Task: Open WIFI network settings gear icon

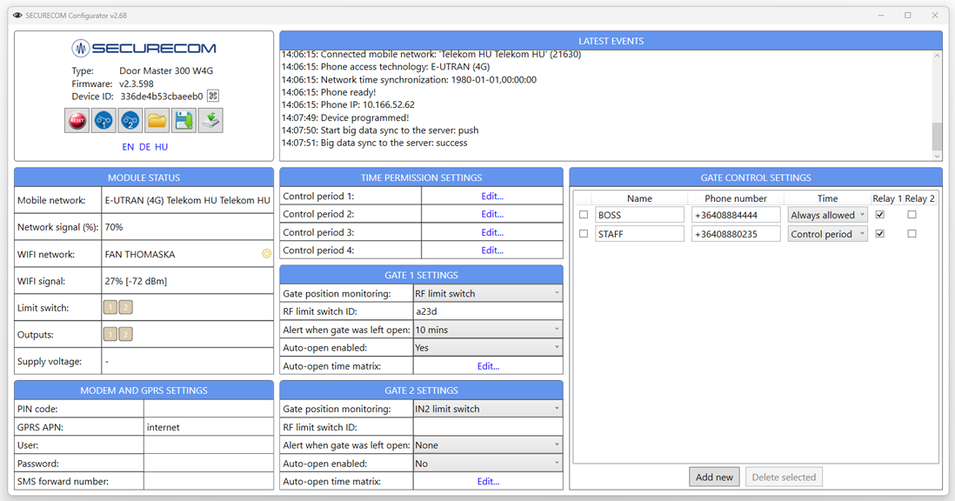Action: (x=266, y=254)
